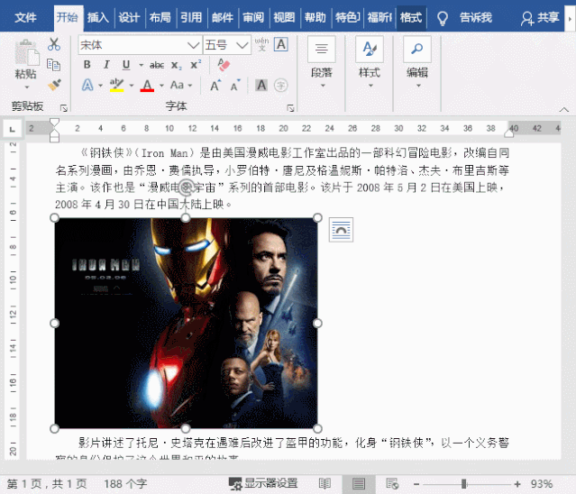The image size is (576, 494).
Task: Click zoom in plus button
Action: click(x=517, y=484)
